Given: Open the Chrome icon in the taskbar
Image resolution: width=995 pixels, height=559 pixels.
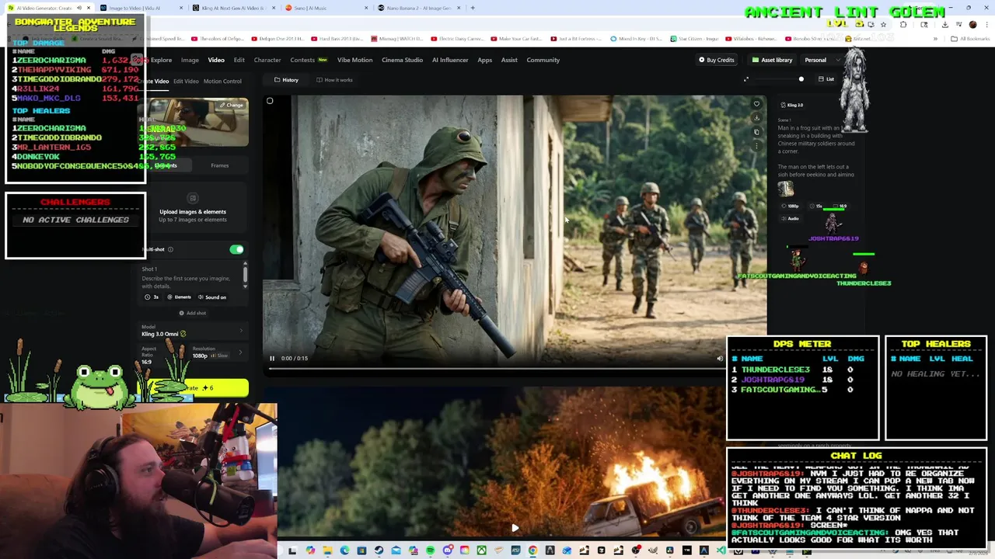Looking at the screenshot, I should [532, 550].
